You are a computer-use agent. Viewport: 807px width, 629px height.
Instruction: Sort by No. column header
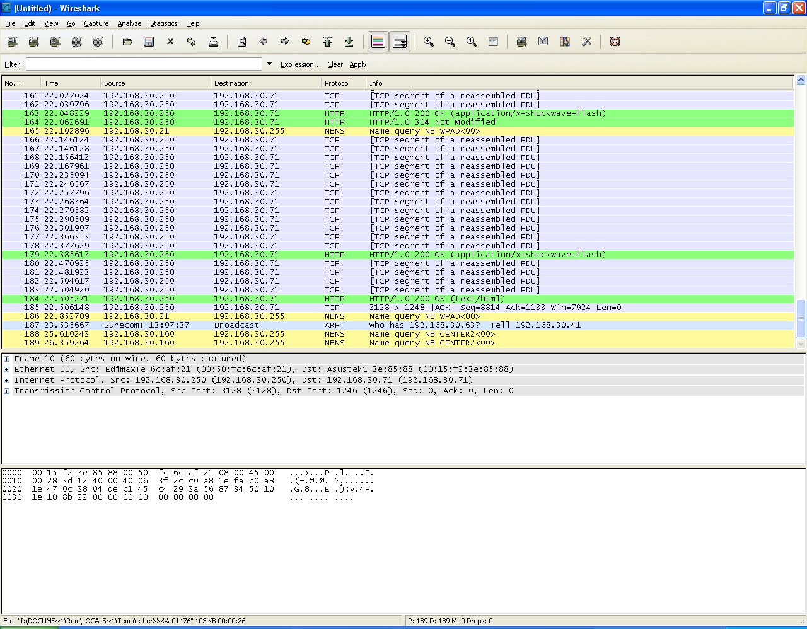[x=21, y=83]
